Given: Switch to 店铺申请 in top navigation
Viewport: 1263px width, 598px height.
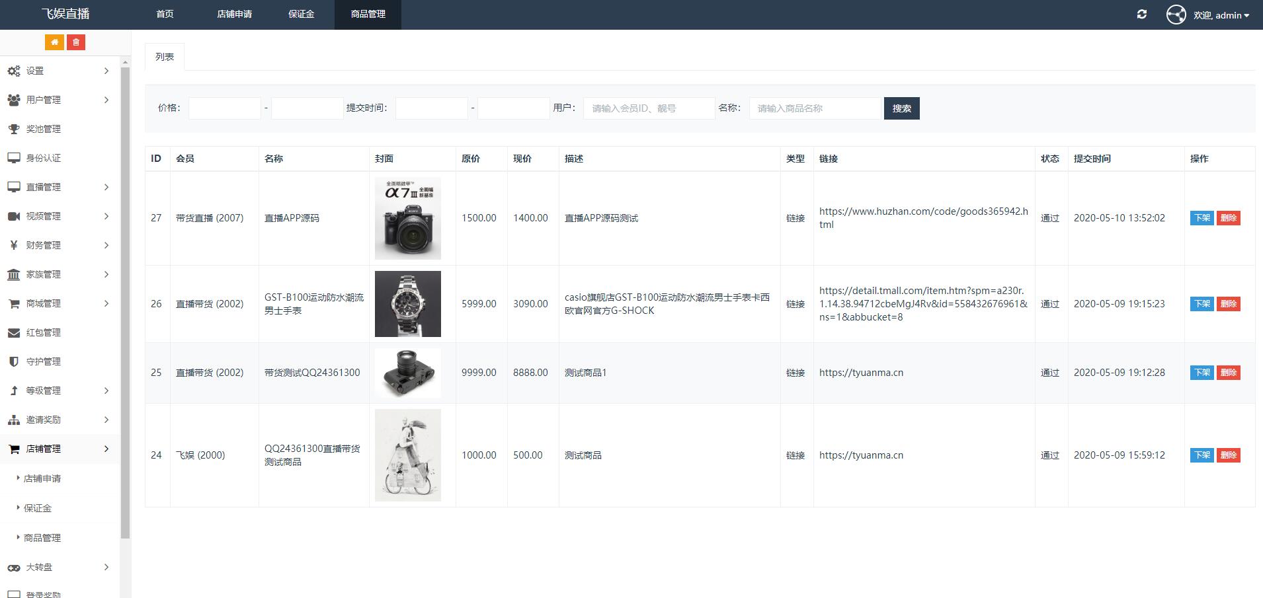Looking at the screenshot, I should tap(234, 14).
